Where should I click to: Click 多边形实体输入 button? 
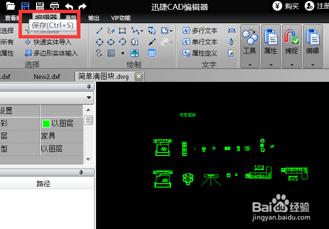coord(51,53)
